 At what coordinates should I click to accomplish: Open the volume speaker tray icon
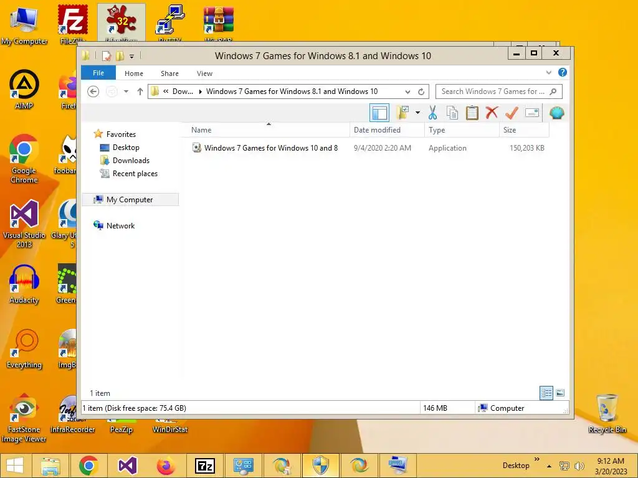point(579,466)
